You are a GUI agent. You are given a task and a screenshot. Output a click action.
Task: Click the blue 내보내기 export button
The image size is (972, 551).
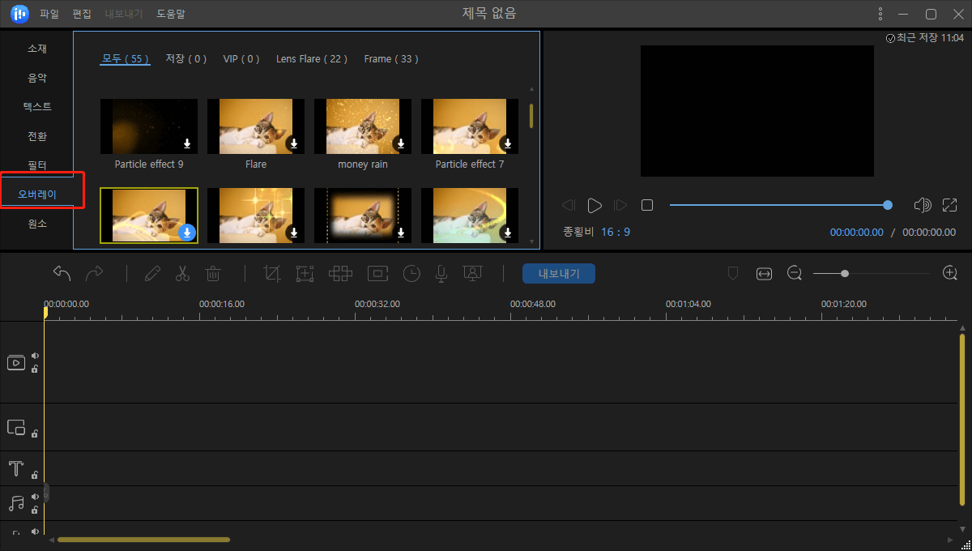coord(558,274)
